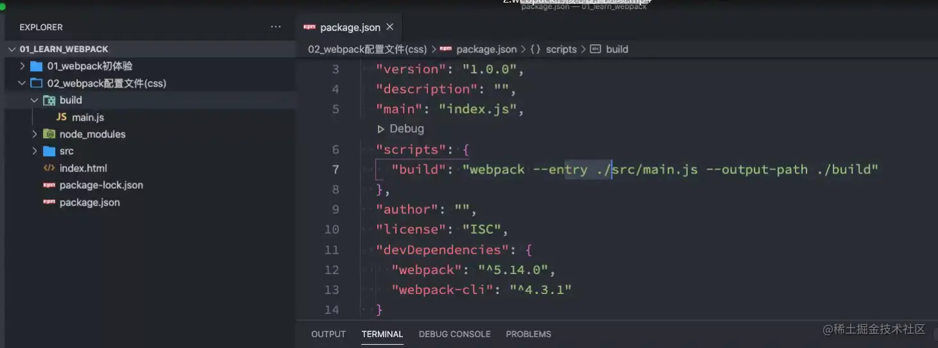
Task: Click the build folder icon
Action: (x=49, y=100)
